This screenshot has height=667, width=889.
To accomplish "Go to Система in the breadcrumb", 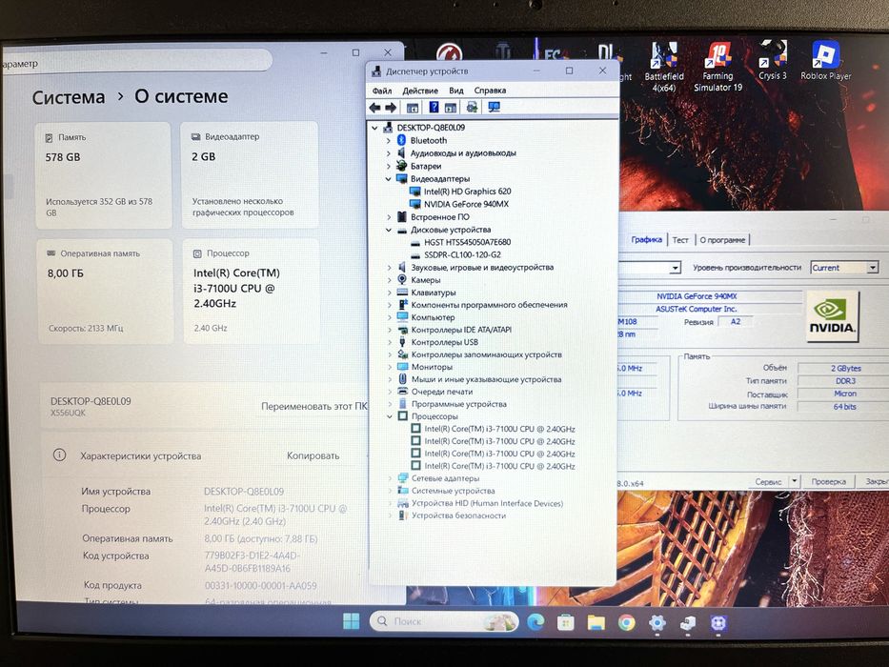I will point(69,97).
